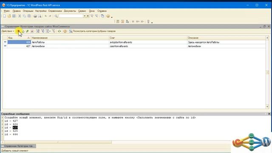Click the Find next icon after search box
This screenshot has height=153, width=272.
click(x=92, y=16)
